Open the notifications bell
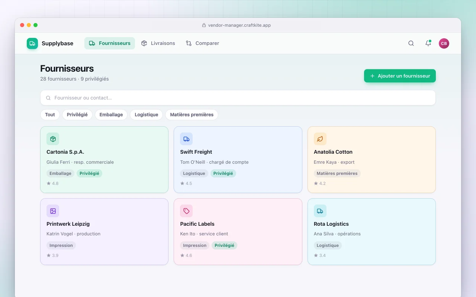Screen dimensions: 476x297 (x=428, y=43)
